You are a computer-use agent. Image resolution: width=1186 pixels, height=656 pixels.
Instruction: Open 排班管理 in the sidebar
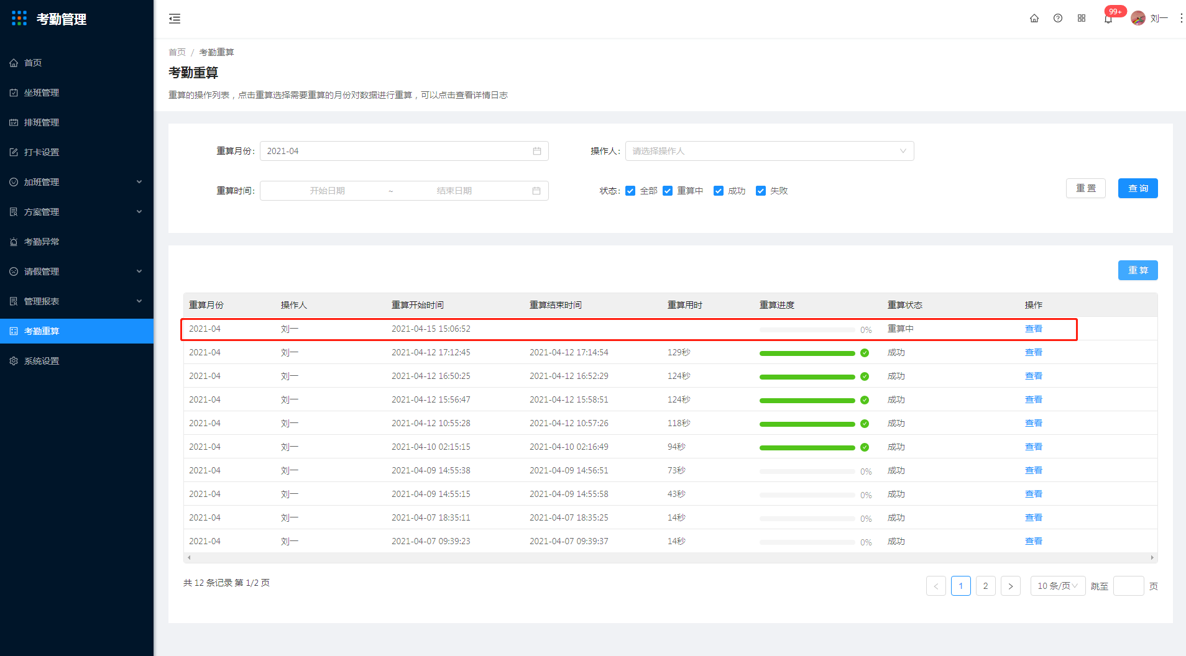point(76,122)
